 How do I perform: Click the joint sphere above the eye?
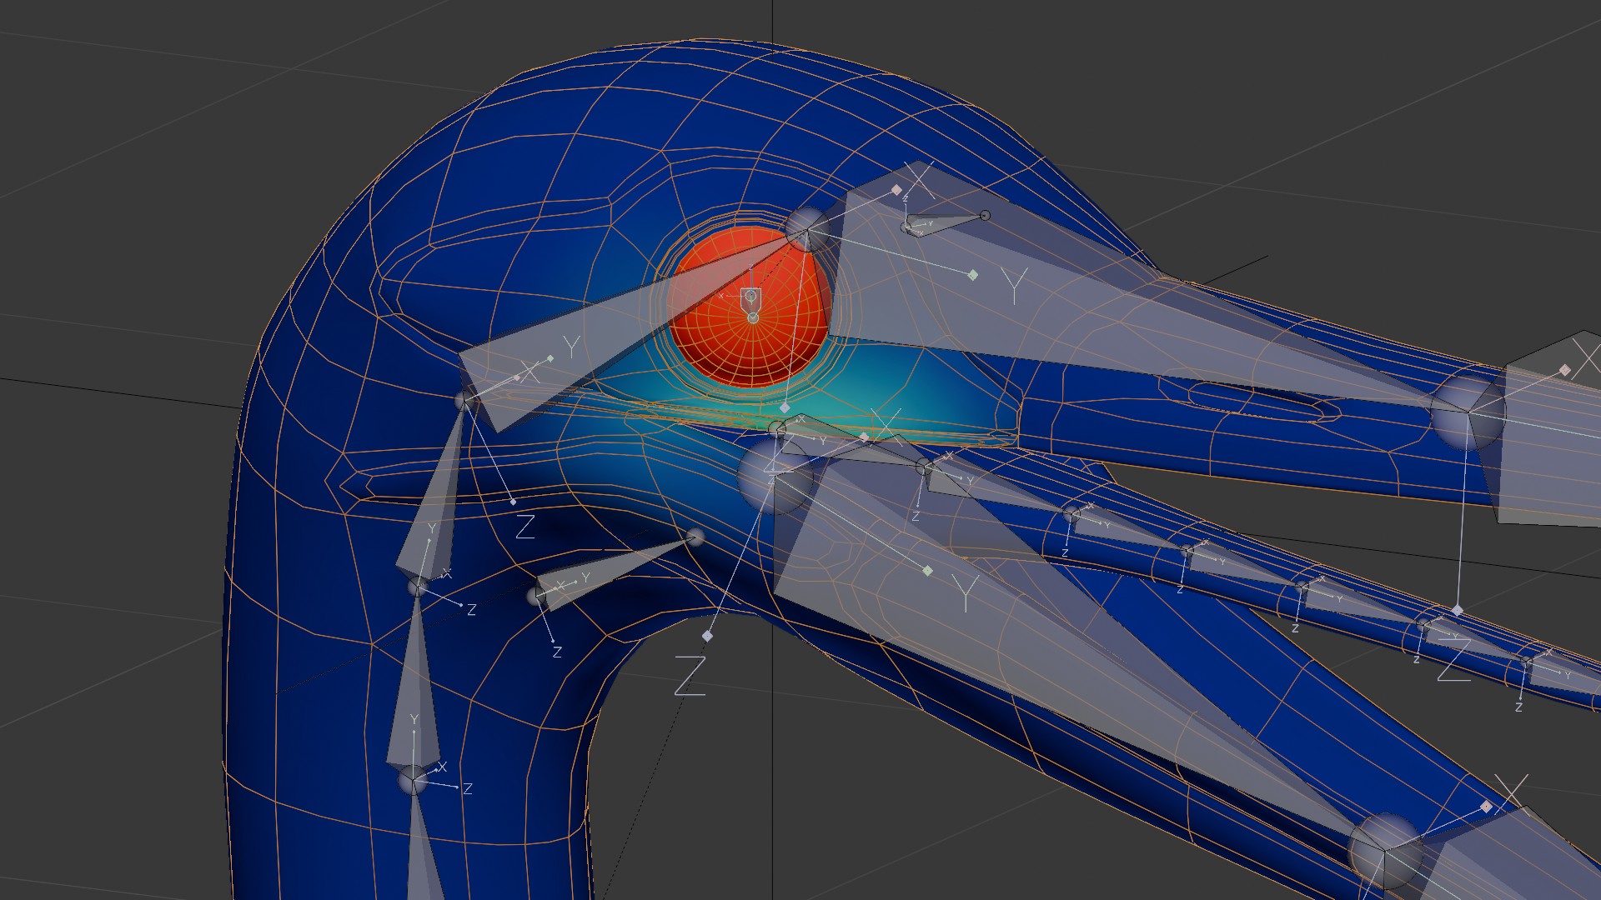[807, 227]
